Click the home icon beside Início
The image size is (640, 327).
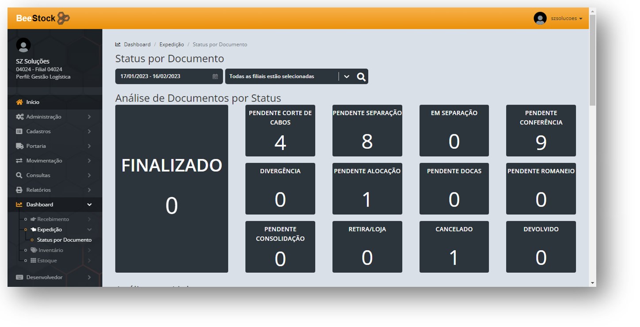19,102
